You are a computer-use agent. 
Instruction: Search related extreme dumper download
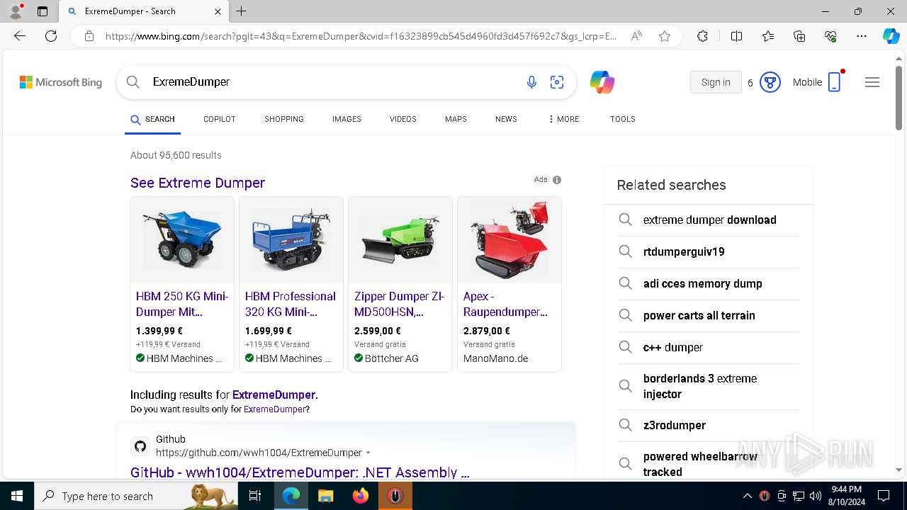(x=709, y=220)
